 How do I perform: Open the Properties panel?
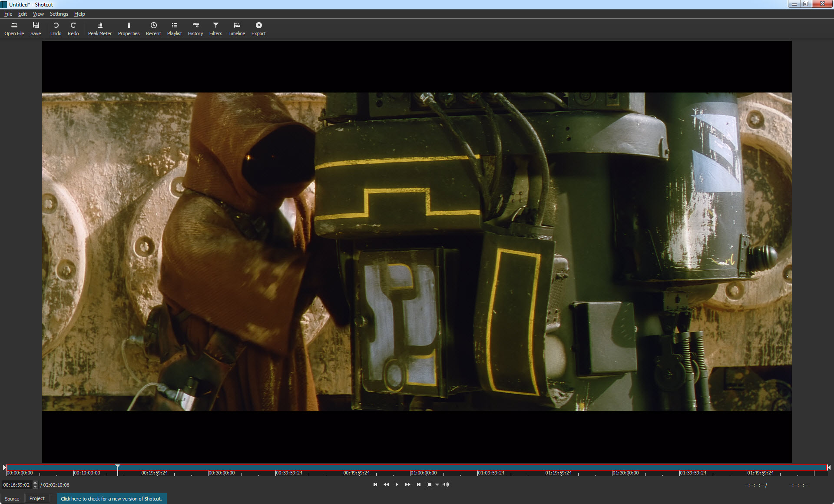point(129,29)
